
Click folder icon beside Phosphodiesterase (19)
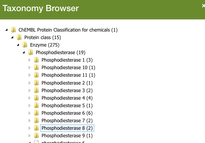click(31, 52)
